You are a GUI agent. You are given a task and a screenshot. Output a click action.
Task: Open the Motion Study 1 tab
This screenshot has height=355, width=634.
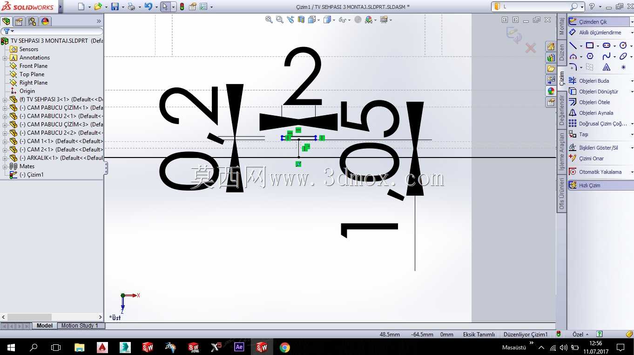click(80, 326)
